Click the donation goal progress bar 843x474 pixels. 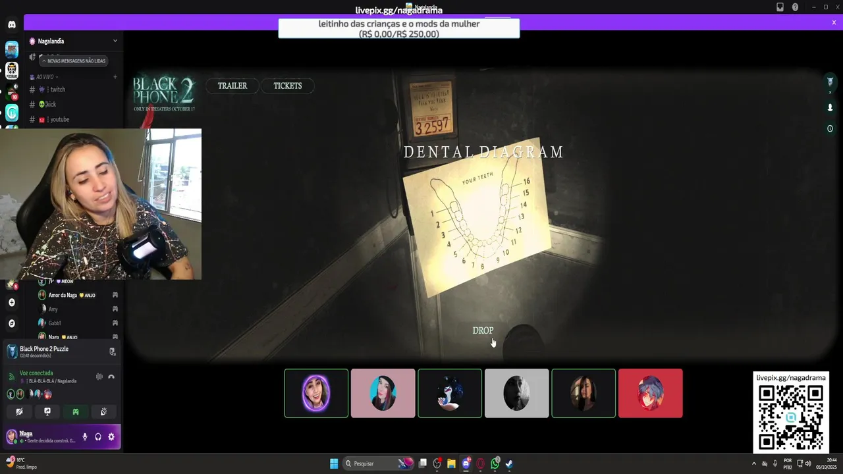pos(399,28)
